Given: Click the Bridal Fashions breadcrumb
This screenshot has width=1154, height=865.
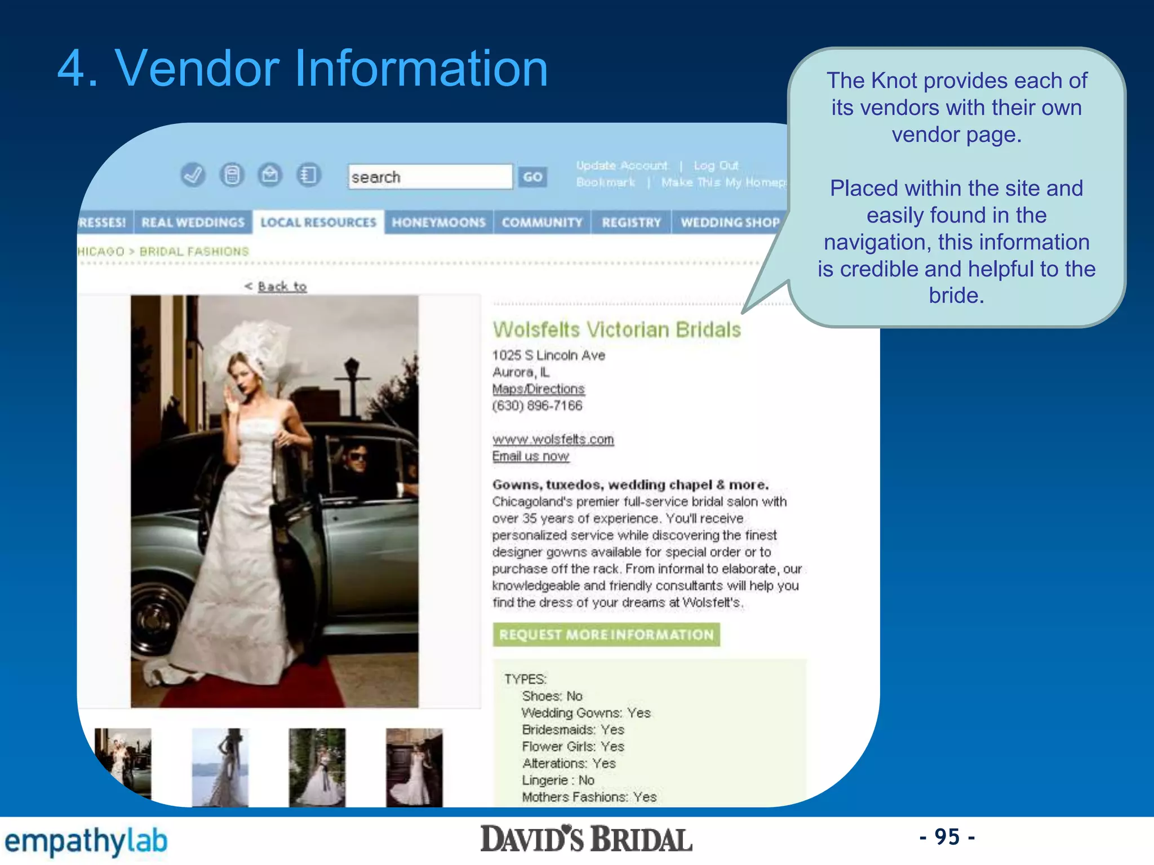Looking at the screenshot, I should 194,251.
